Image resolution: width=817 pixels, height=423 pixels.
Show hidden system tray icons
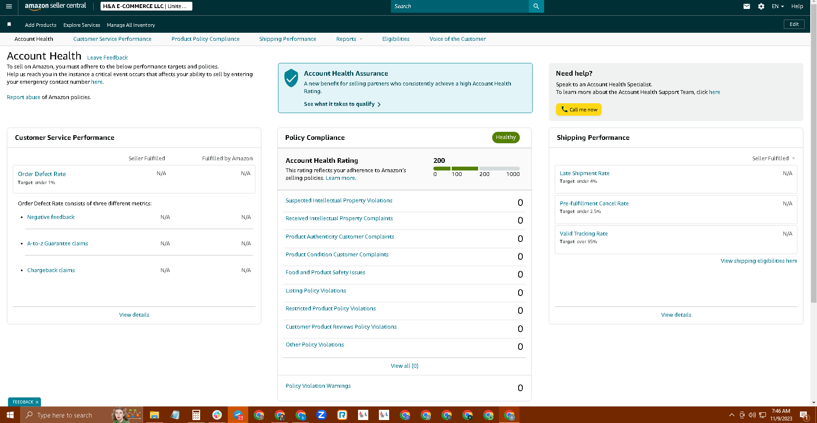[x=731, y=415]
